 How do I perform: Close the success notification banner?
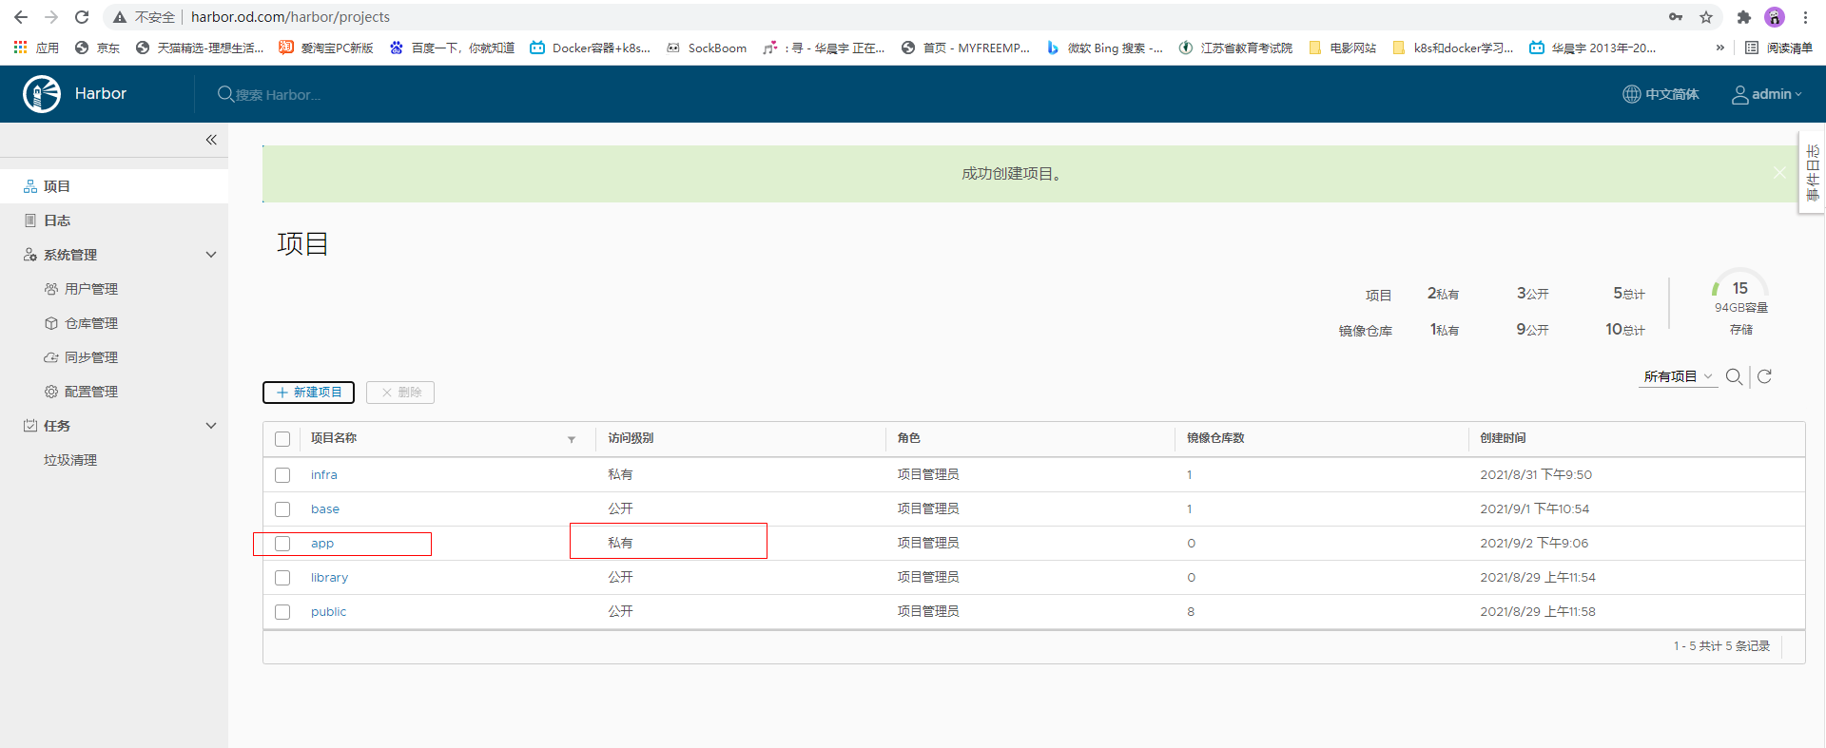(x=1779, y=173)
